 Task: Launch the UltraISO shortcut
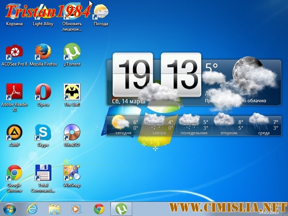(x=72, y=132)
